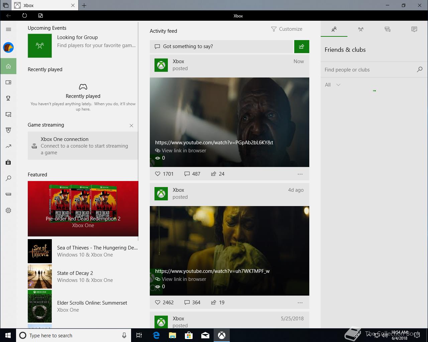Open the 364 comments on second post
Image resolution: width=428 pixels, height=342 pixels.
(192, 302)
